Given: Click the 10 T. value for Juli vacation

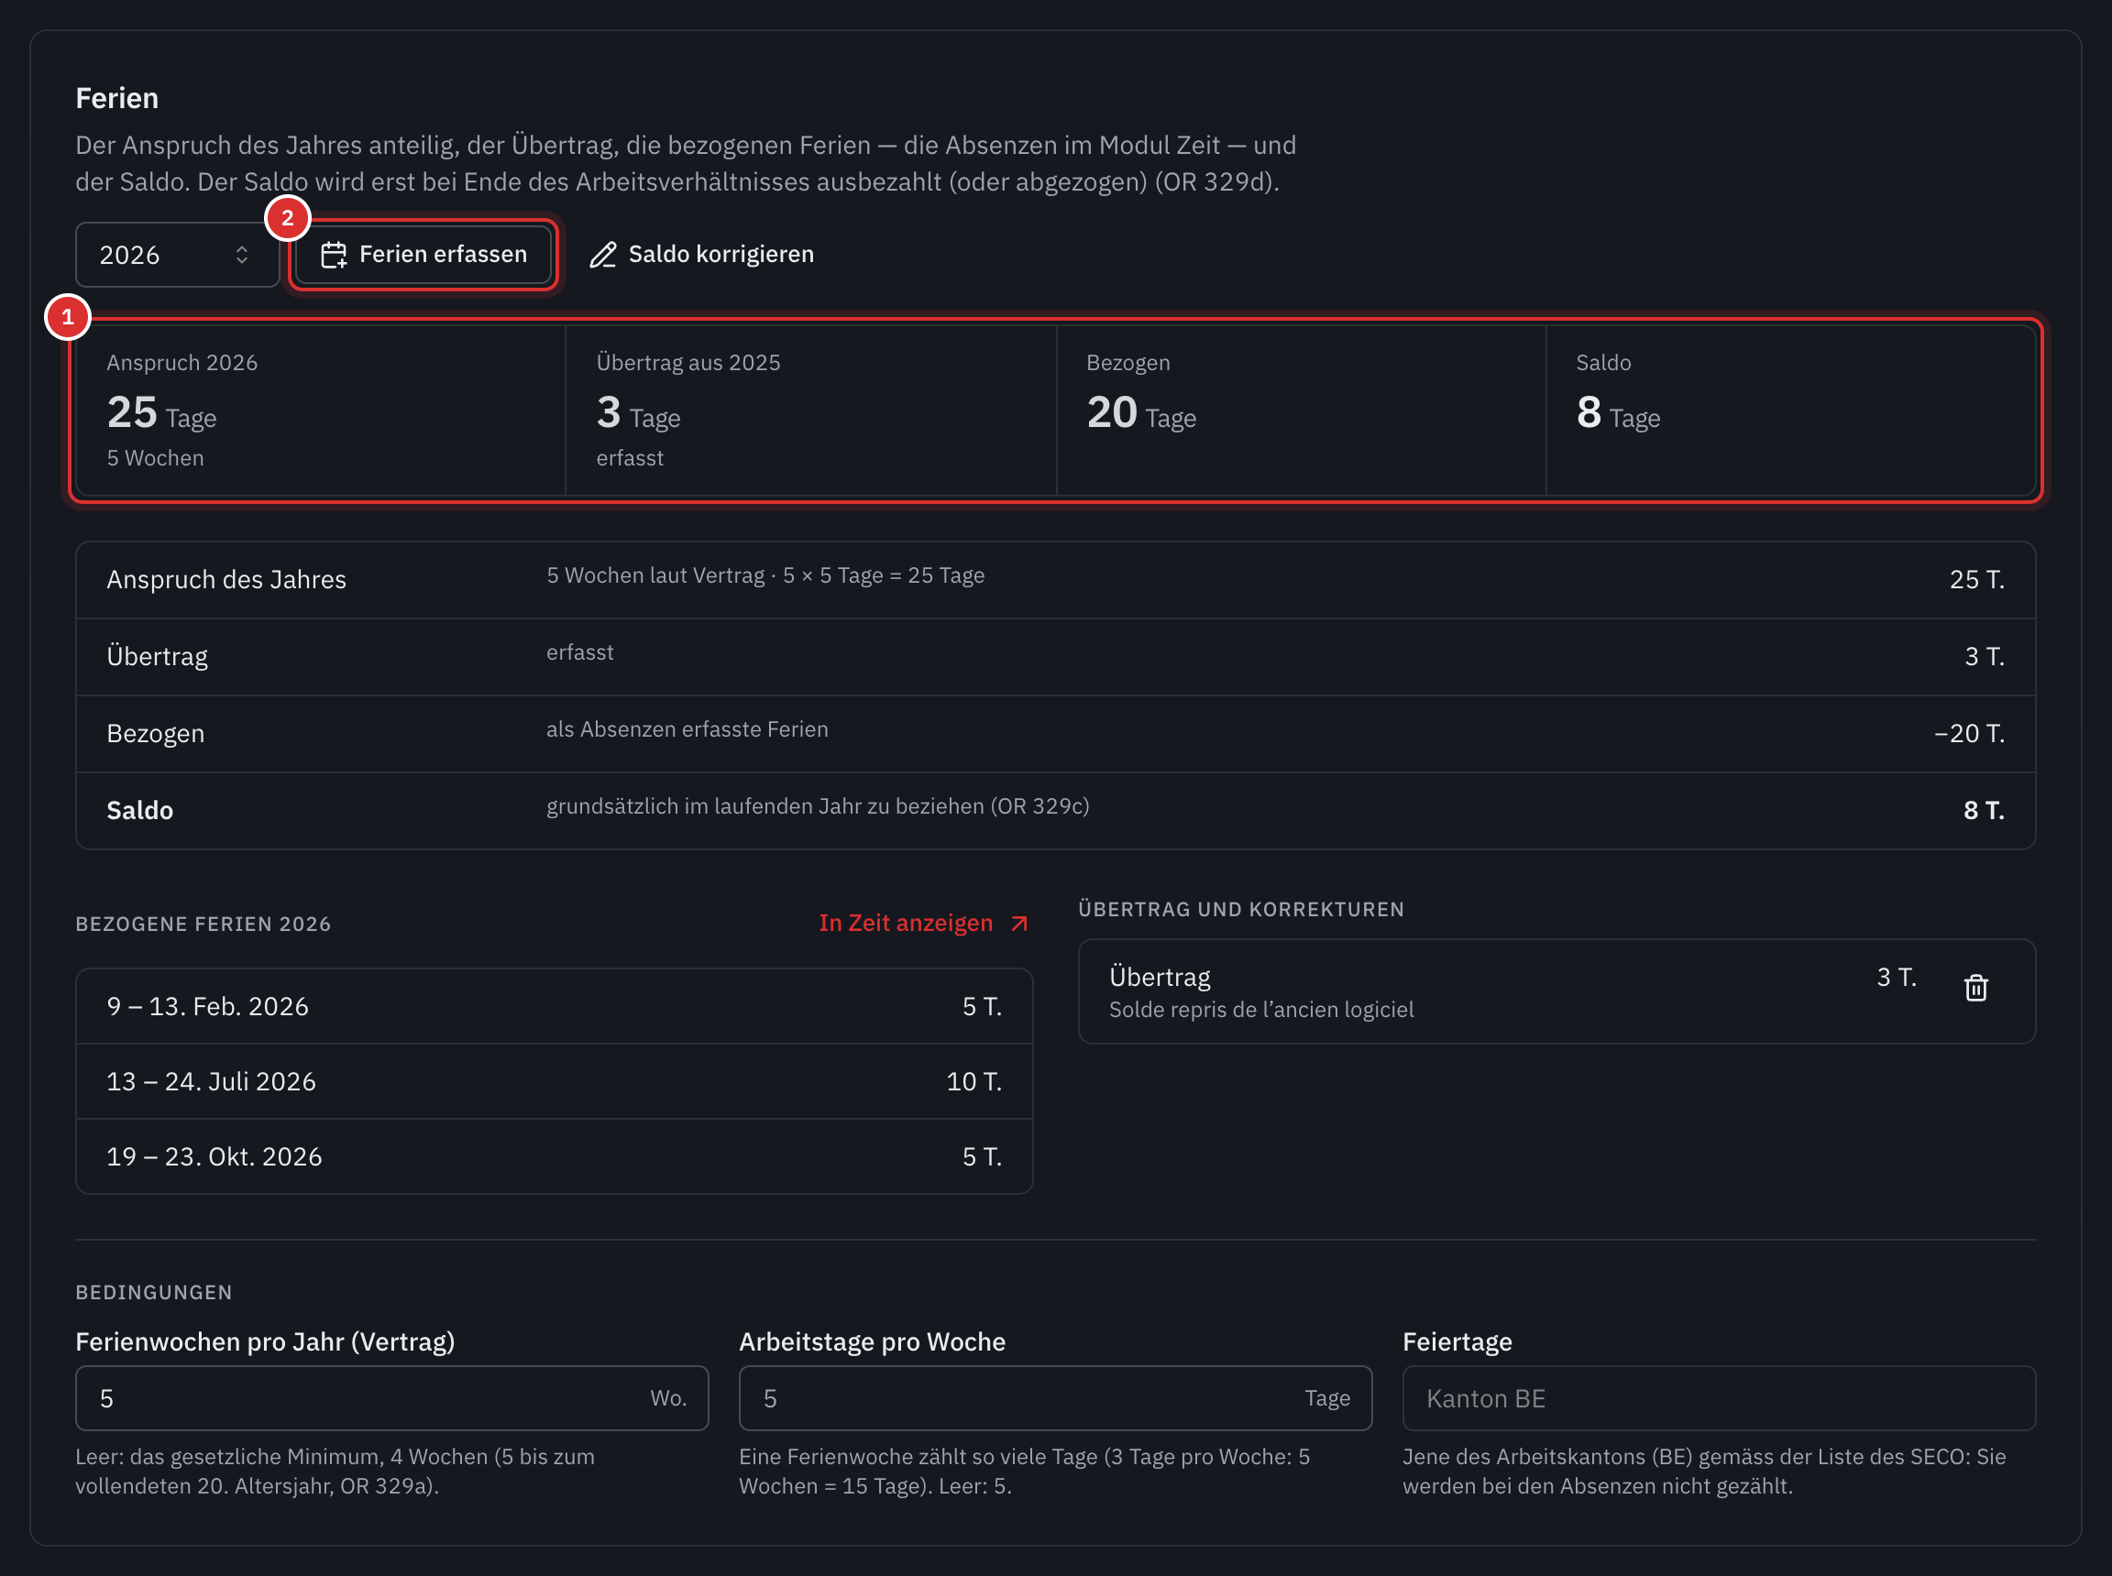Looking at the screenshot, I should click(973, 1082).
